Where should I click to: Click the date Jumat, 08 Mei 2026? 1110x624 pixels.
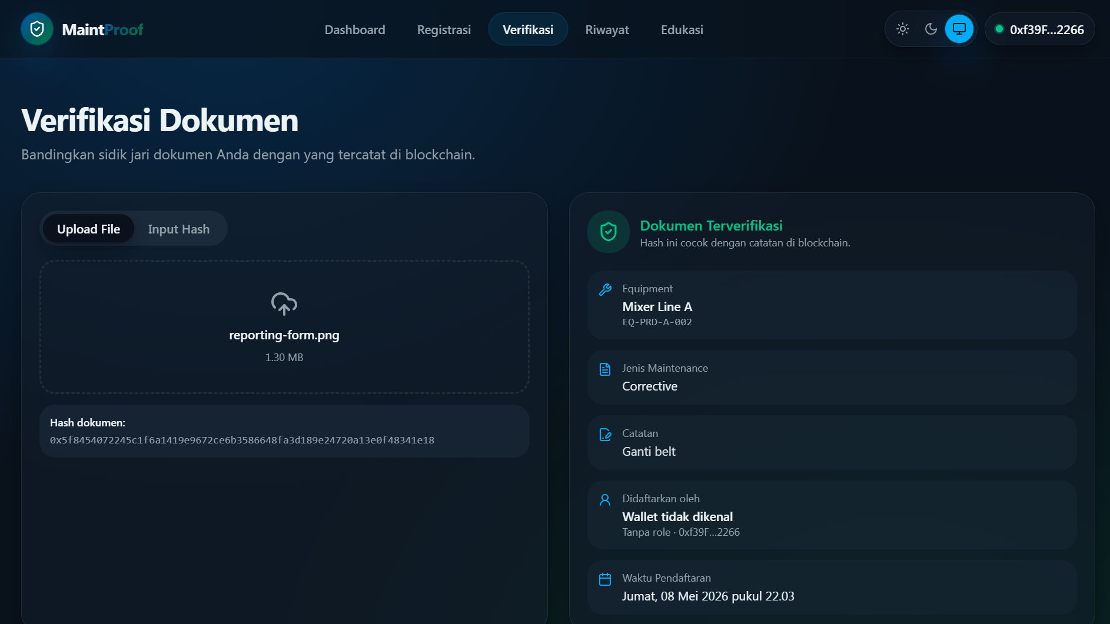(x=708, y=596)
